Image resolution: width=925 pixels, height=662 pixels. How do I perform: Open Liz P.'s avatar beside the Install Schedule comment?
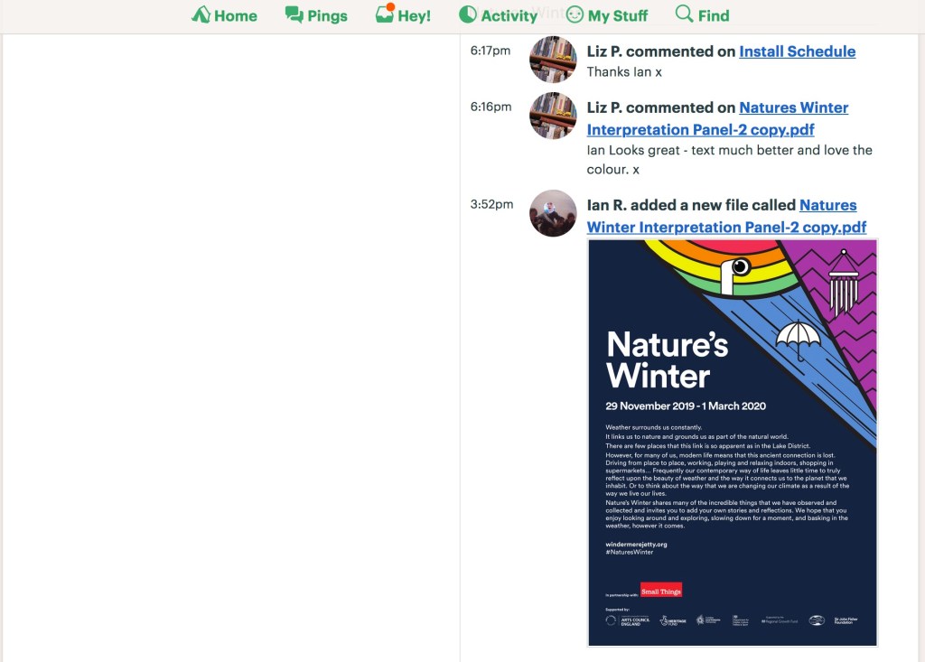coord(553,60)
